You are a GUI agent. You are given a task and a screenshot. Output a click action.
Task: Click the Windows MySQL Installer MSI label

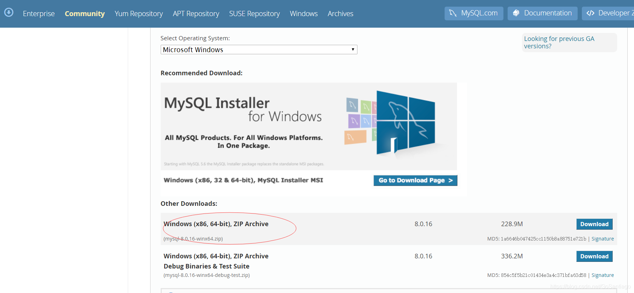243,180
